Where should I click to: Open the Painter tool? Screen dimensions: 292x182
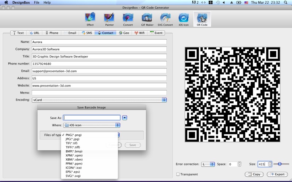point(109,19)
